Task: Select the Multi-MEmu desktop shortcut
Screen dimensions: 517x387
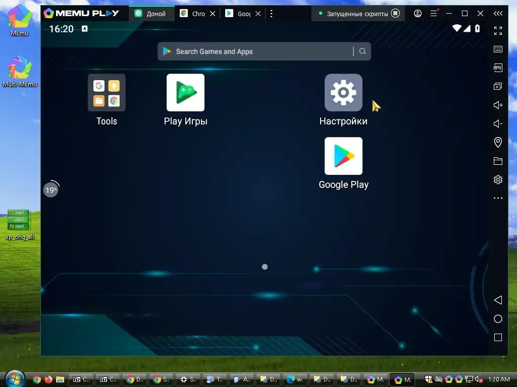Action: [x=20, y=72]
